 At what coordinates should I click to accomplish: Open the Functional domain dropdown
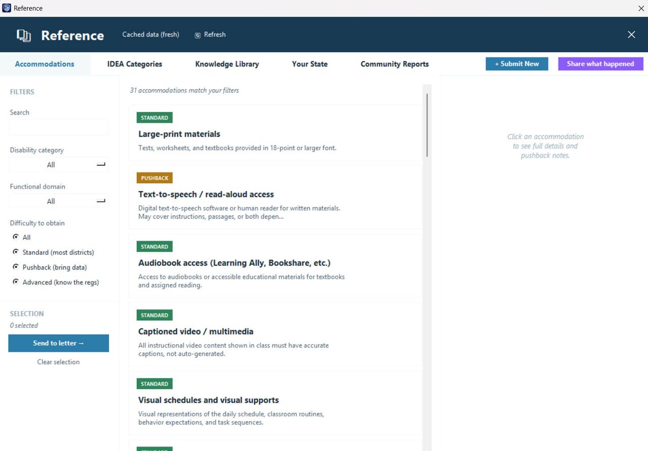[58, 201]
